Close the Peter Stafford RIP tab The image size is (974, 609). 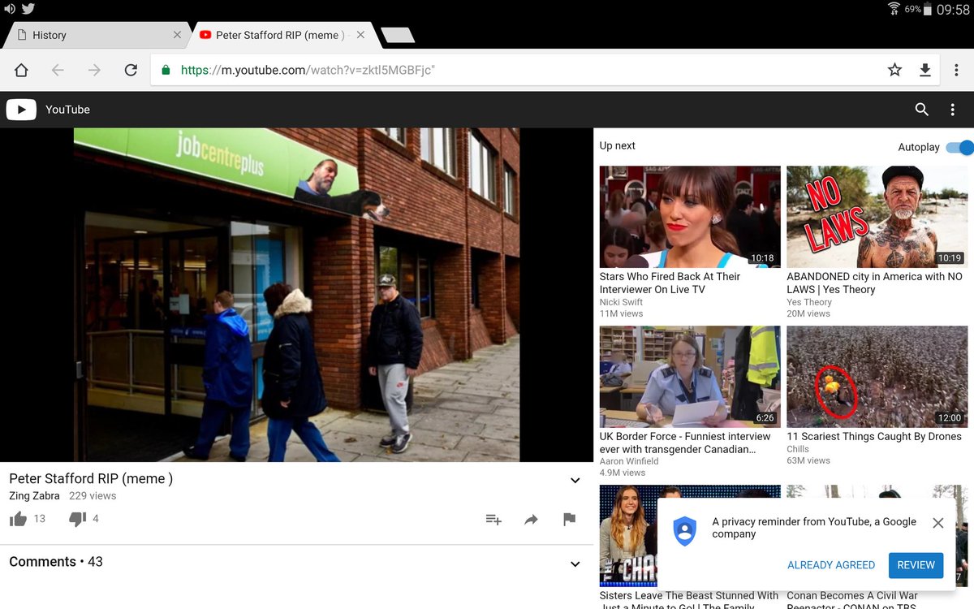click(360, 35)
